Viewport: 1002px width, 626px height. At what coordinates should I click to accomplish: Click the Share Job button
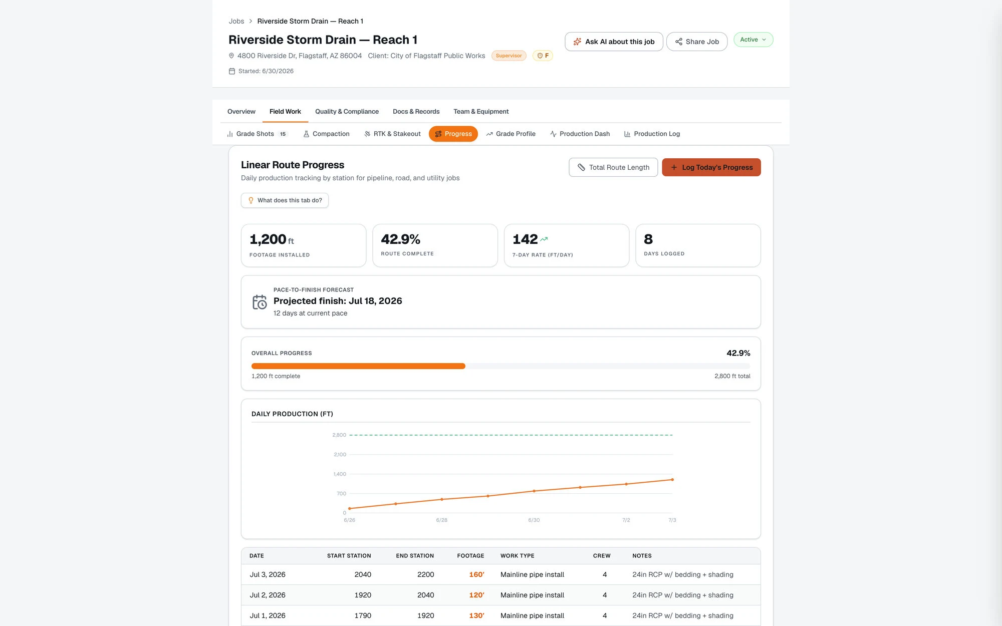(x=696, y=42)
